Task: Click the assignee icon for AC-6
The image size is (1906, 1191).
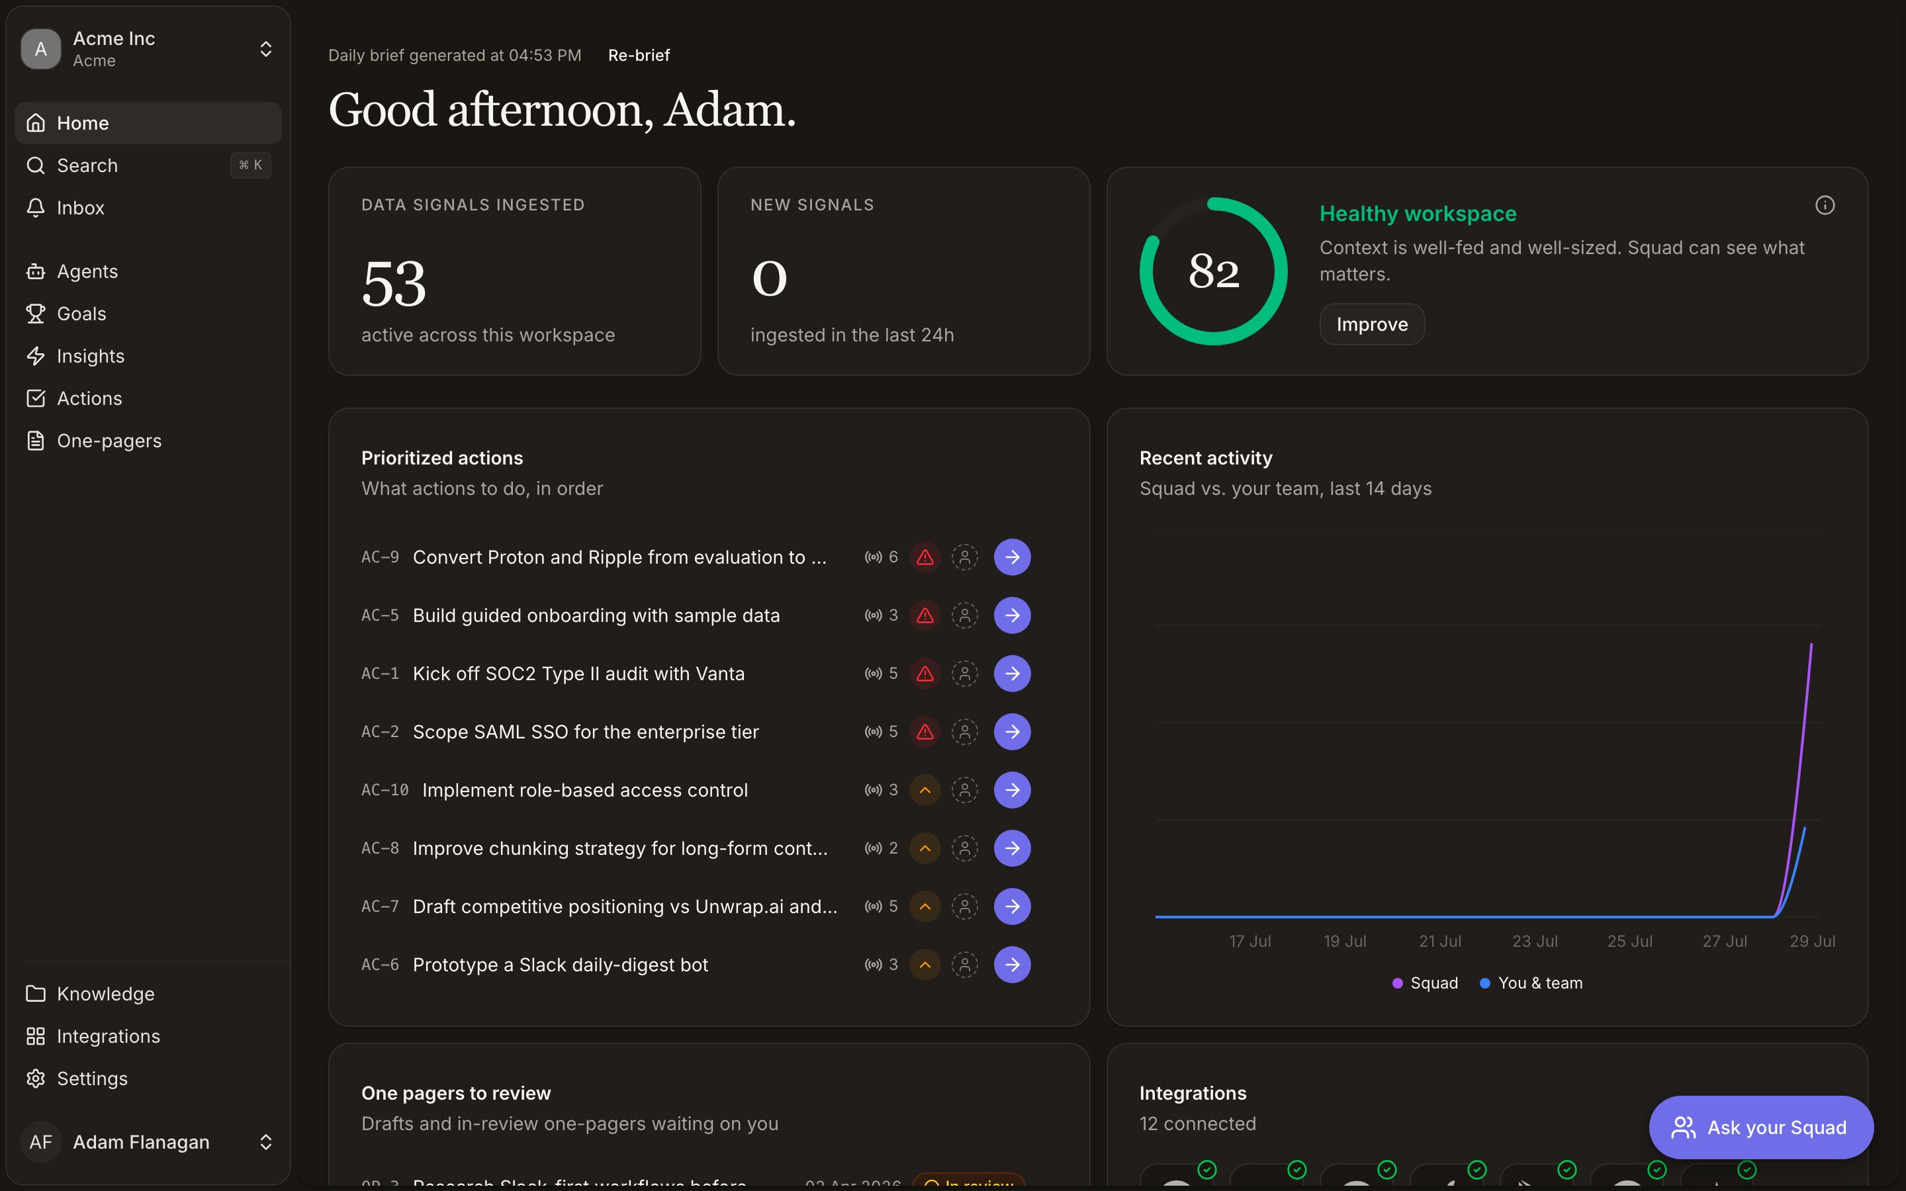Action: (965, 965)
